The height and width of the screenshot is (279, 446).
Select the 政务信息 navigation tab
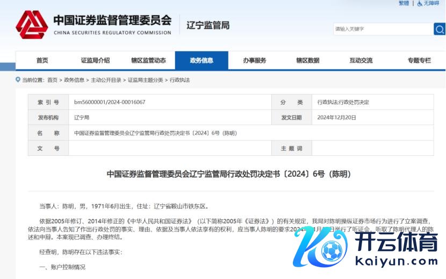pyautogui.click(x=202, y=61)
